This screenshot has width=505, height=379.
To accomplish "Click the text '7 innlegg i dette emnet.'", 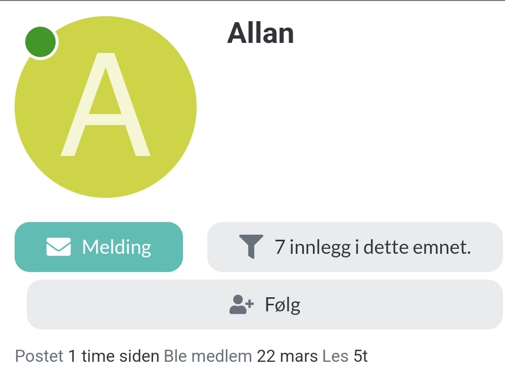I will coord(373,247).
